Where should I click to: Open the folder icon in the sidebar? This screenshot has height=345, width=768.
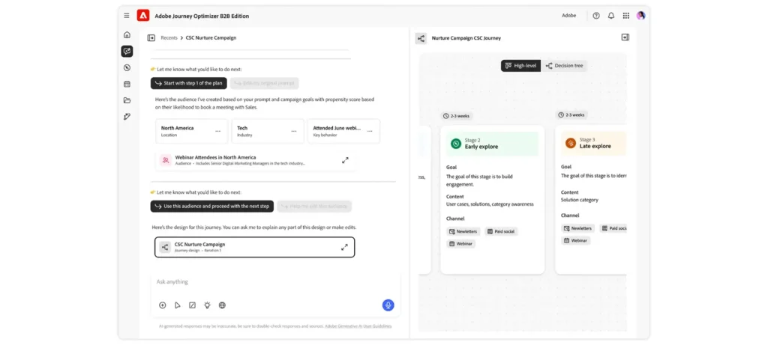127,100
